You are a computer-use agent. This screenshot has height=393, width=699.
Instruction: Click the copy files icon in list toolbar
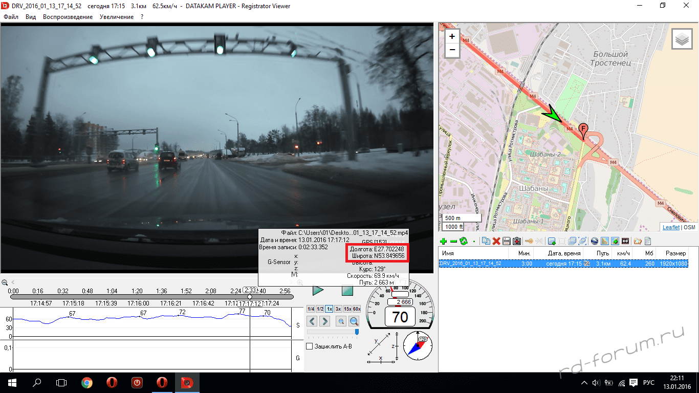[x=486, y=241]
